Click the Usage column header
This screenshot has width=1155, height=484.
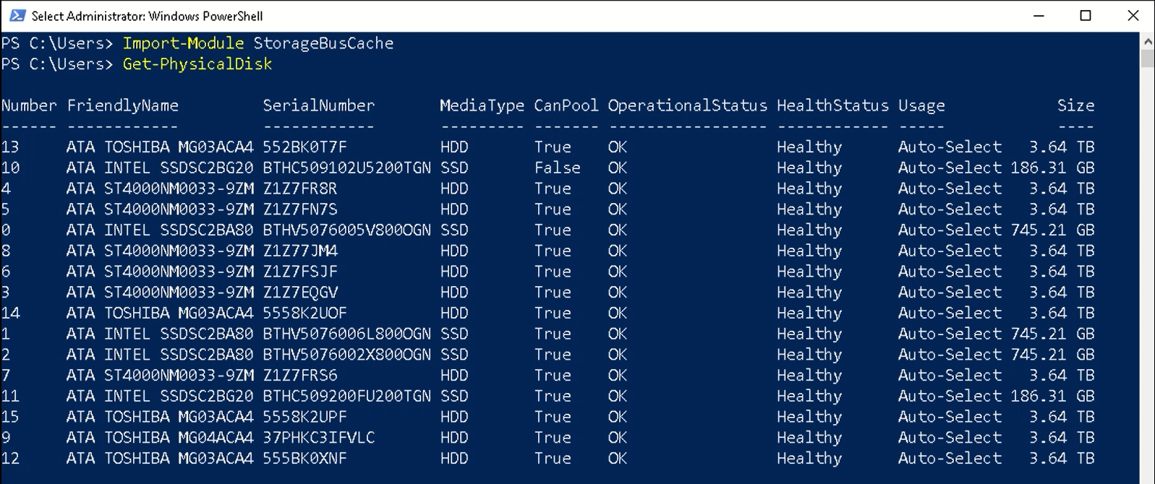pos(921,106)
